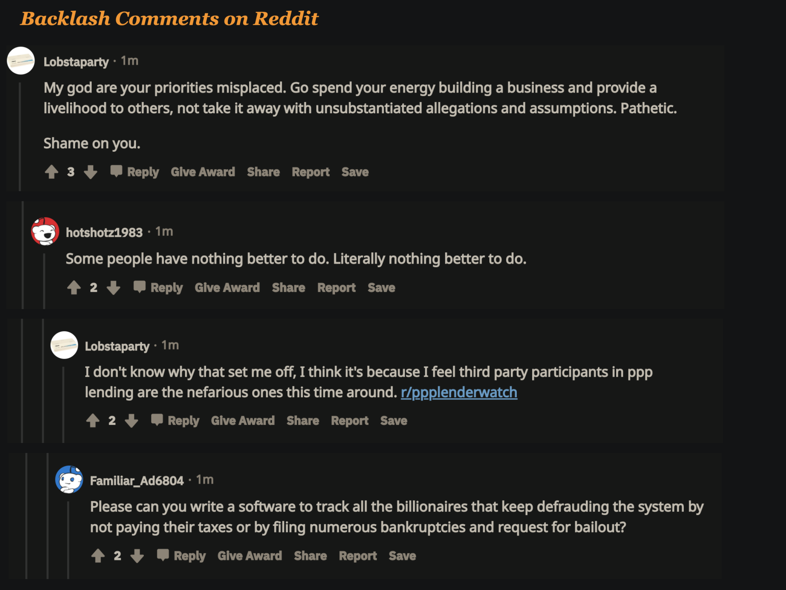786x590 pixels.
Task: Upvote hotshotz1983's comment
Action: (74, 288)
